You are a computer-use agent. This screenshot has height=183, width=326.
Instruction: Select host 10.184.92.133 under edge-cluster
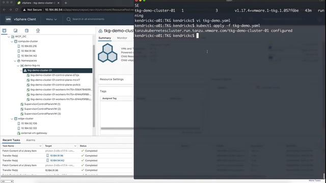(x=29, y=128)
